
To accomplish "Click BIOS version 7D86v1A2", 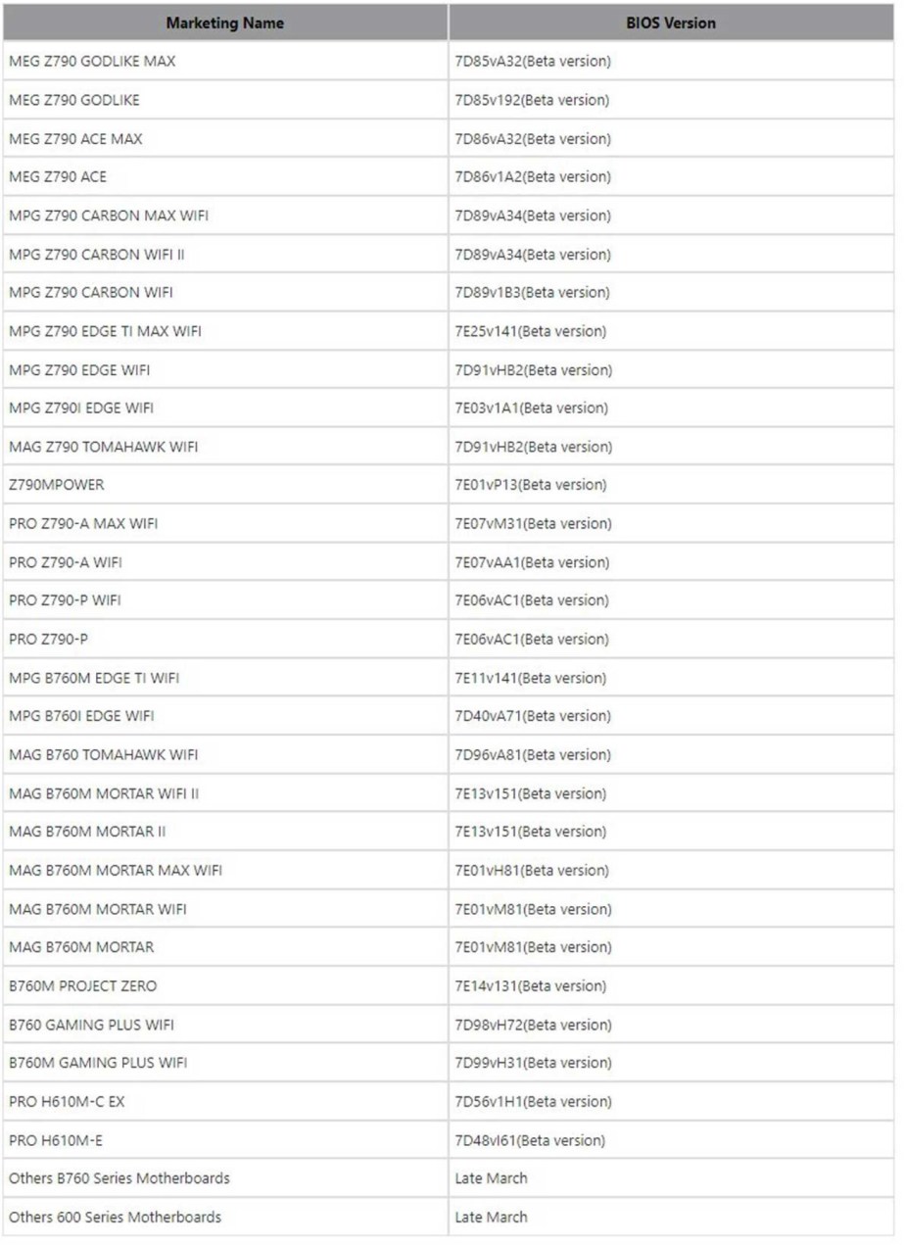I will 533,177.
